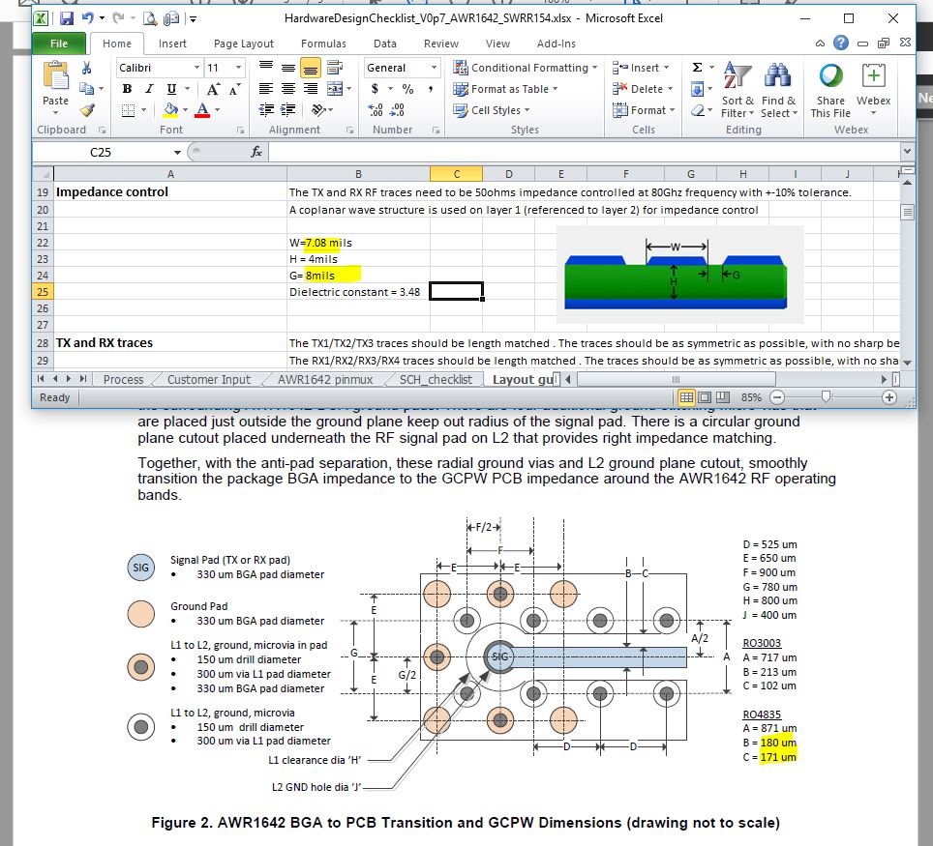Viewport: 933px width, 846px height.
Task: Select Top Align icon
Action: 266,67
